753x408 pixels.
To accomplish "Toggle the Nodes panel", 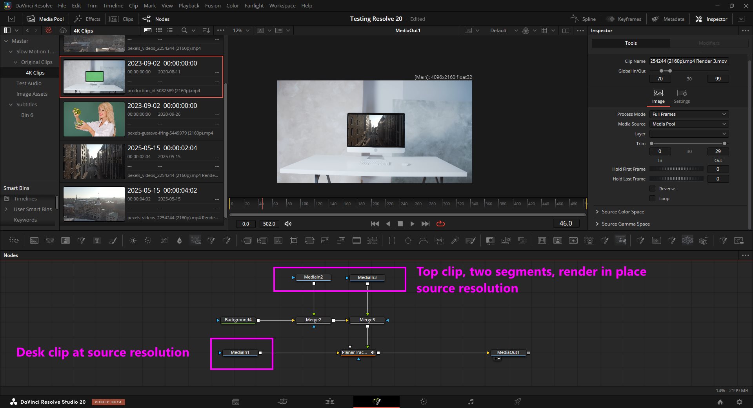I will point(156,19).
